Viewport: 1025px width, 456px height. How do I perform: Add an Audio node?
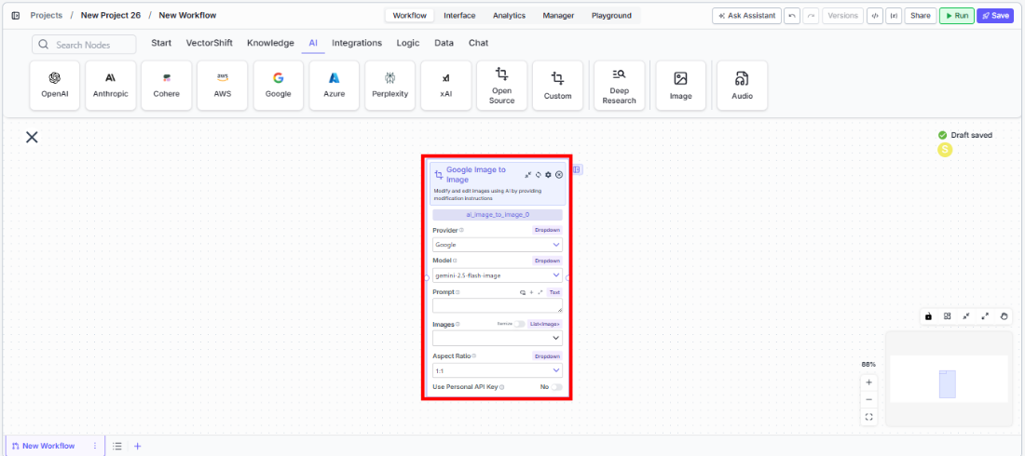742,86
